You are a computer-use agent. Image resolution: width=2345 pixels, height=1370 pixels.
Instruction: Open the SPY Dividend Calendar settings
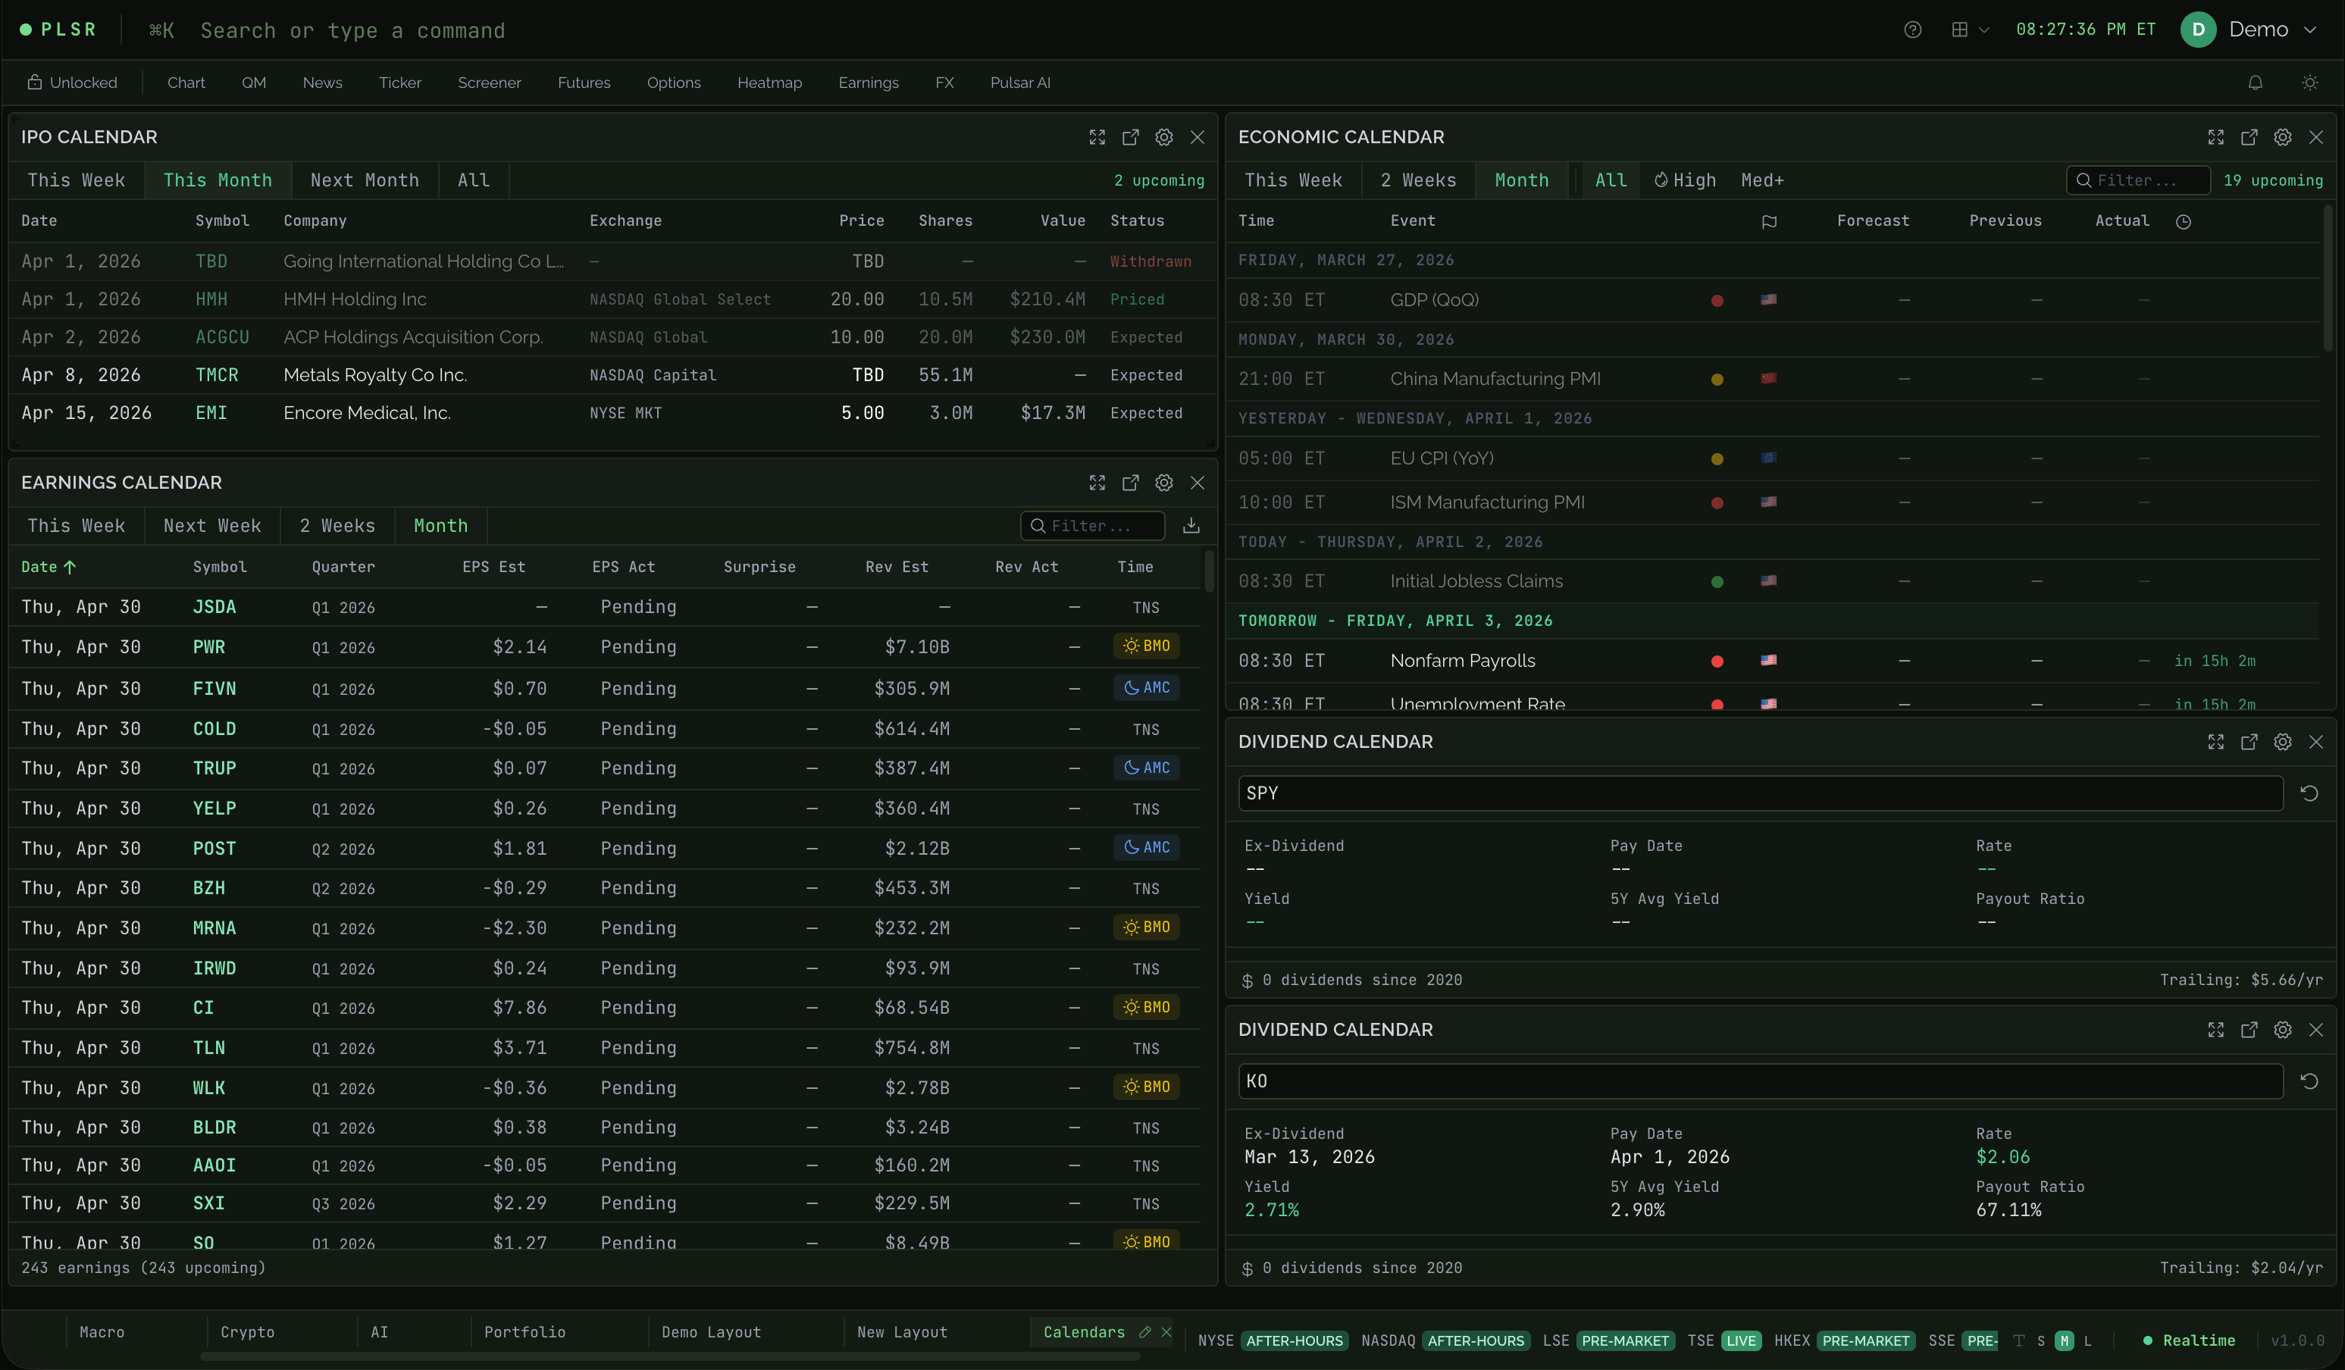click(x=2283, y=741)
